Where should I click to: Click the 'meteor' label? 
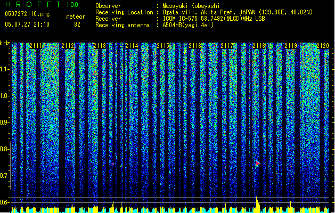pyautogui.click(x=76, y=17)
